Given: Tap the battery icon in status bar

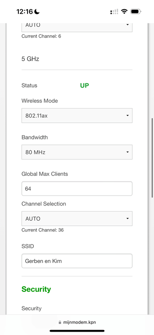Looking at the screenshot, I should (x=136, y=12).
